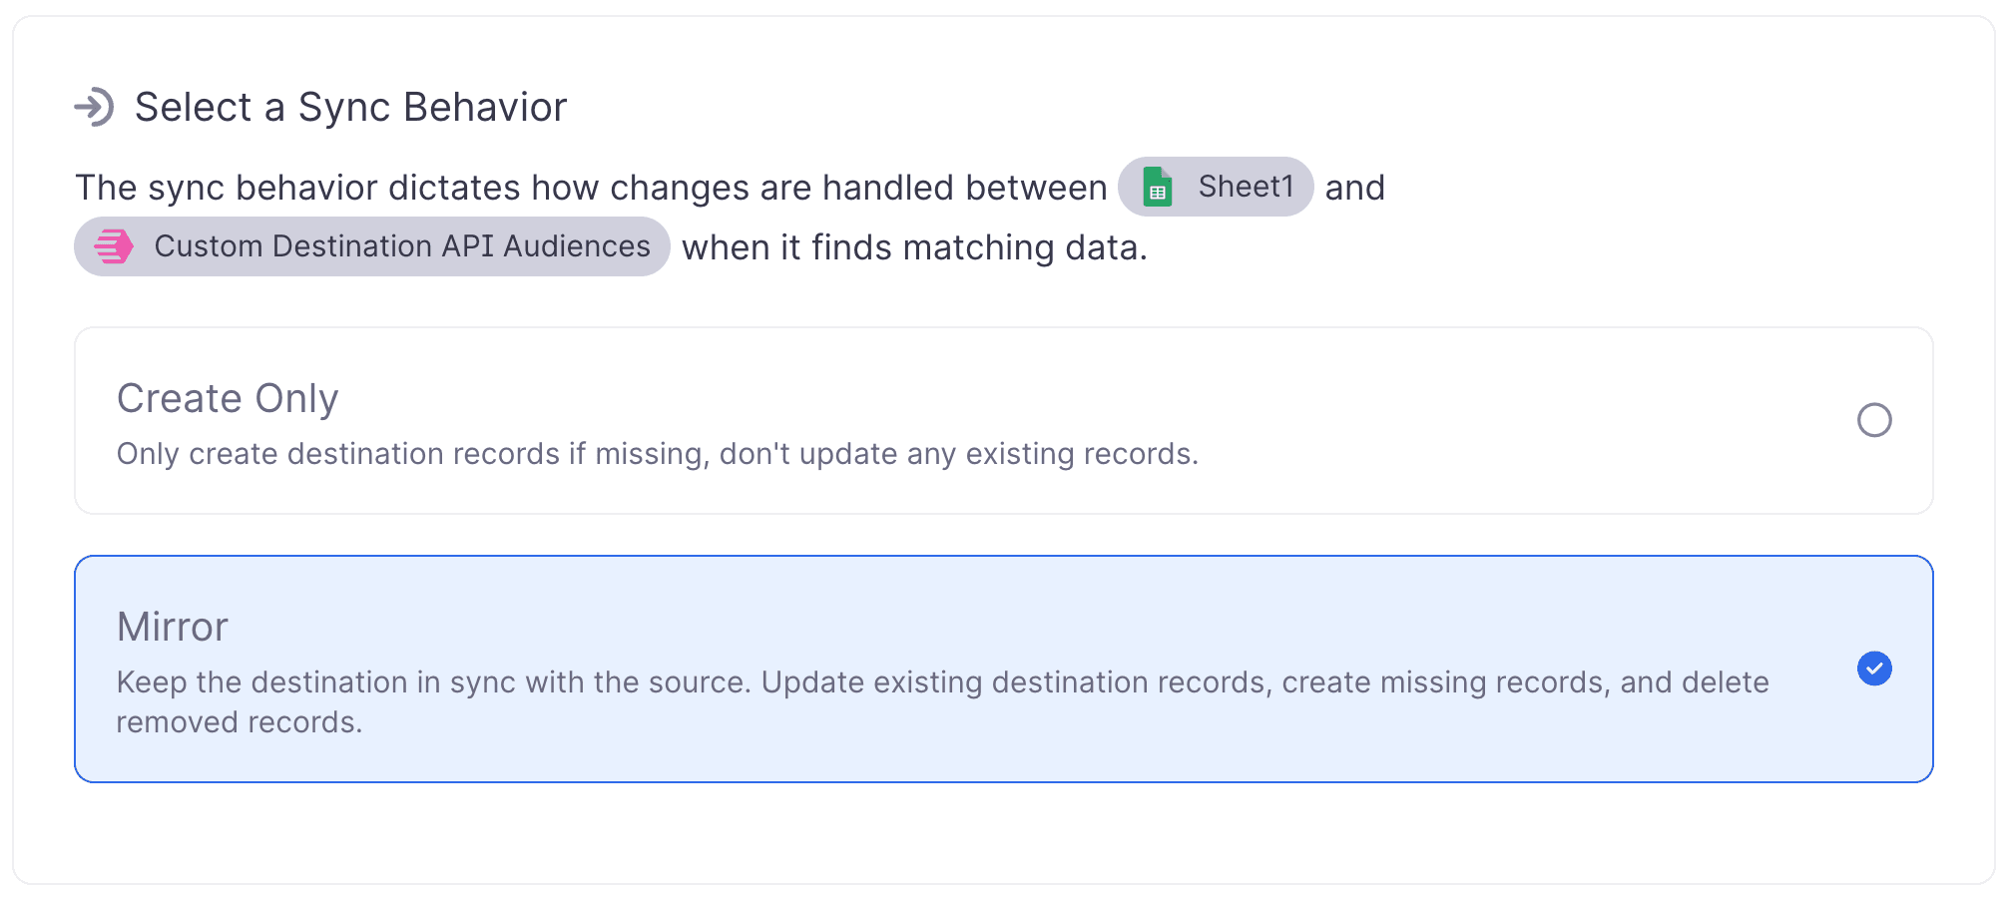Viewport: 2010px width, 900px height.
Task: Click the Google Sheets icon on Sheet1 chip
Action: tap(1158, 187)
